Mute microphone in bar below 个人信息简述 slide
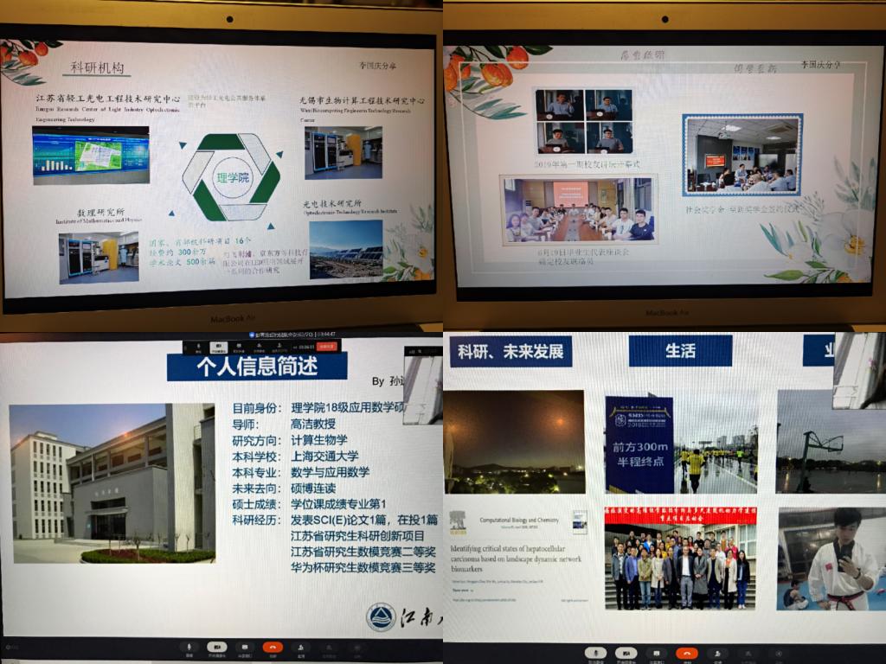The image size is (886, 664). click(x=189, y=647)
